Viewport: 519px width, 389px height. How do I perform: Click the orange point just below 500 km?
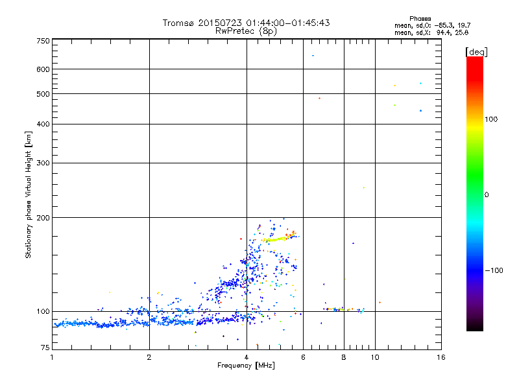click(319, 99)
